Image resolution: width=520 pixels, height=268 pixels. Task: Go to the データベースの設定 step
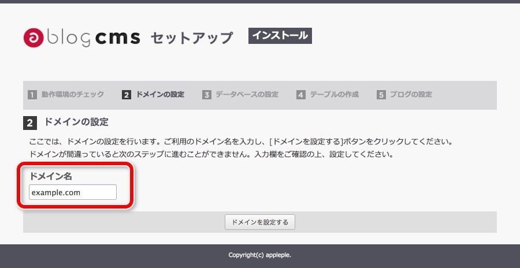point(247,95)
